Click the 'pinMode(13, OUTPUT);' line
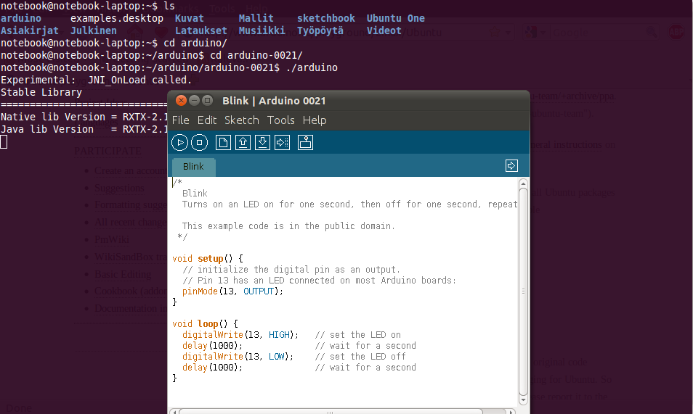Screen dimensions: 693x414 232,291
